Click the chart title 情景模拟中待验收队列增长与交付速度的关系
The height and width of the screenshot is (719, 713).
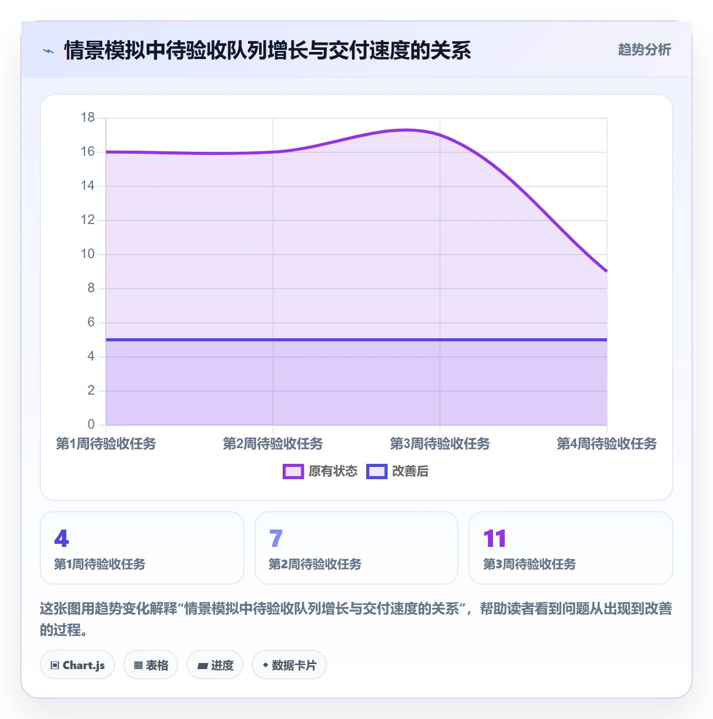click(x=267, y=50)
